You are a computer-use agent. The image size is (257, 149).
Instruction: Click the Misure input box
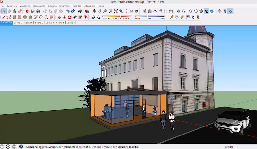click(x=246, y=147)
